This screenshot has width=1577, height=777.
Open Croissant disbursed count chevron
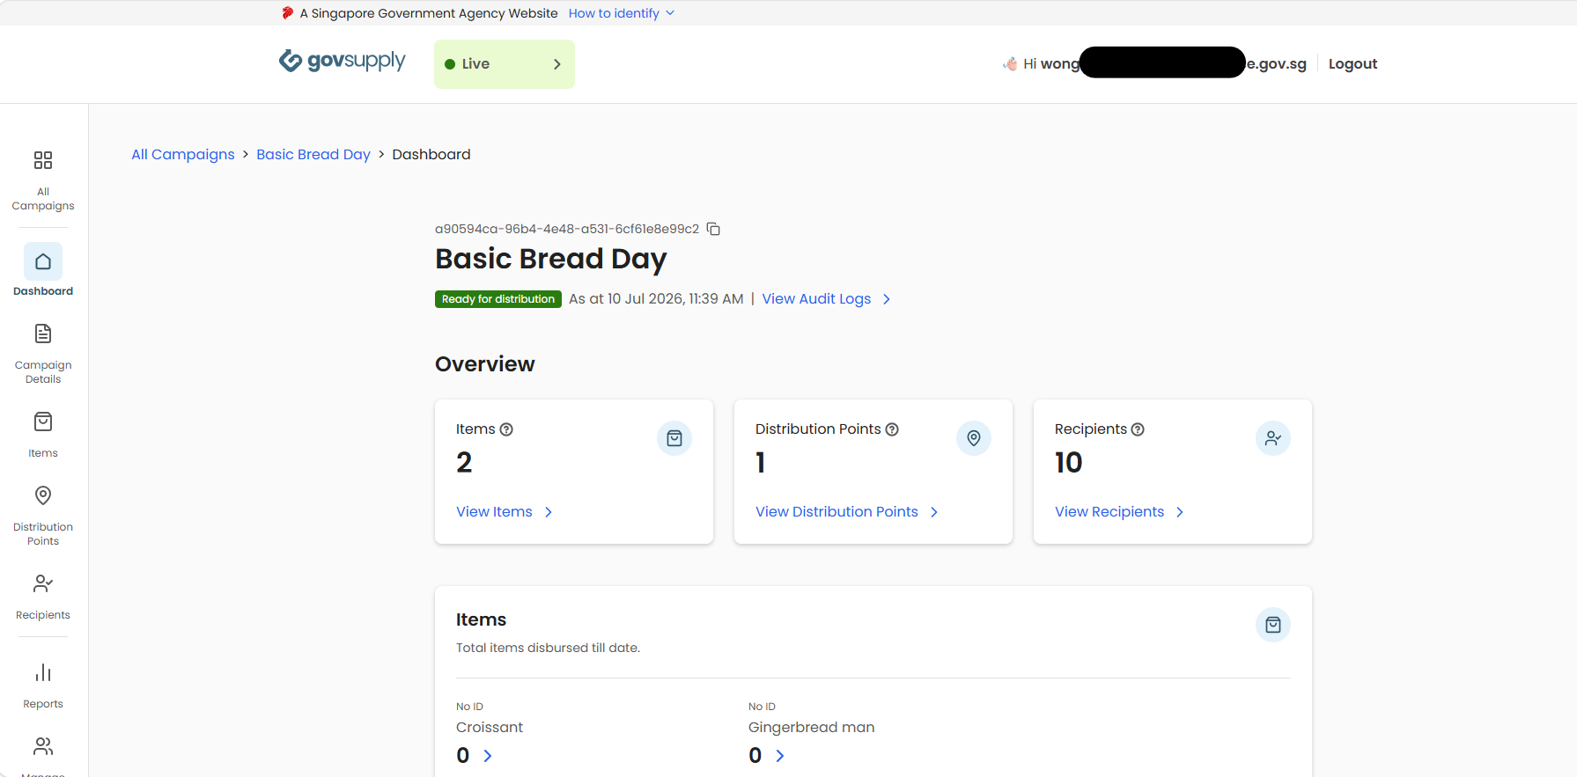pos(488,756)
